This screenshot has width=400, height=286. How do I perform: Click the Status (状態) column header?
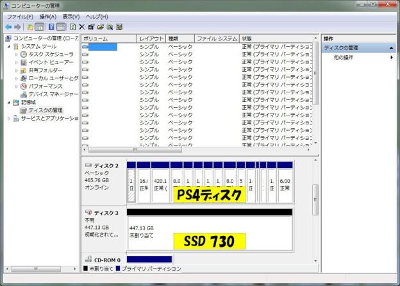click(276, 38)
